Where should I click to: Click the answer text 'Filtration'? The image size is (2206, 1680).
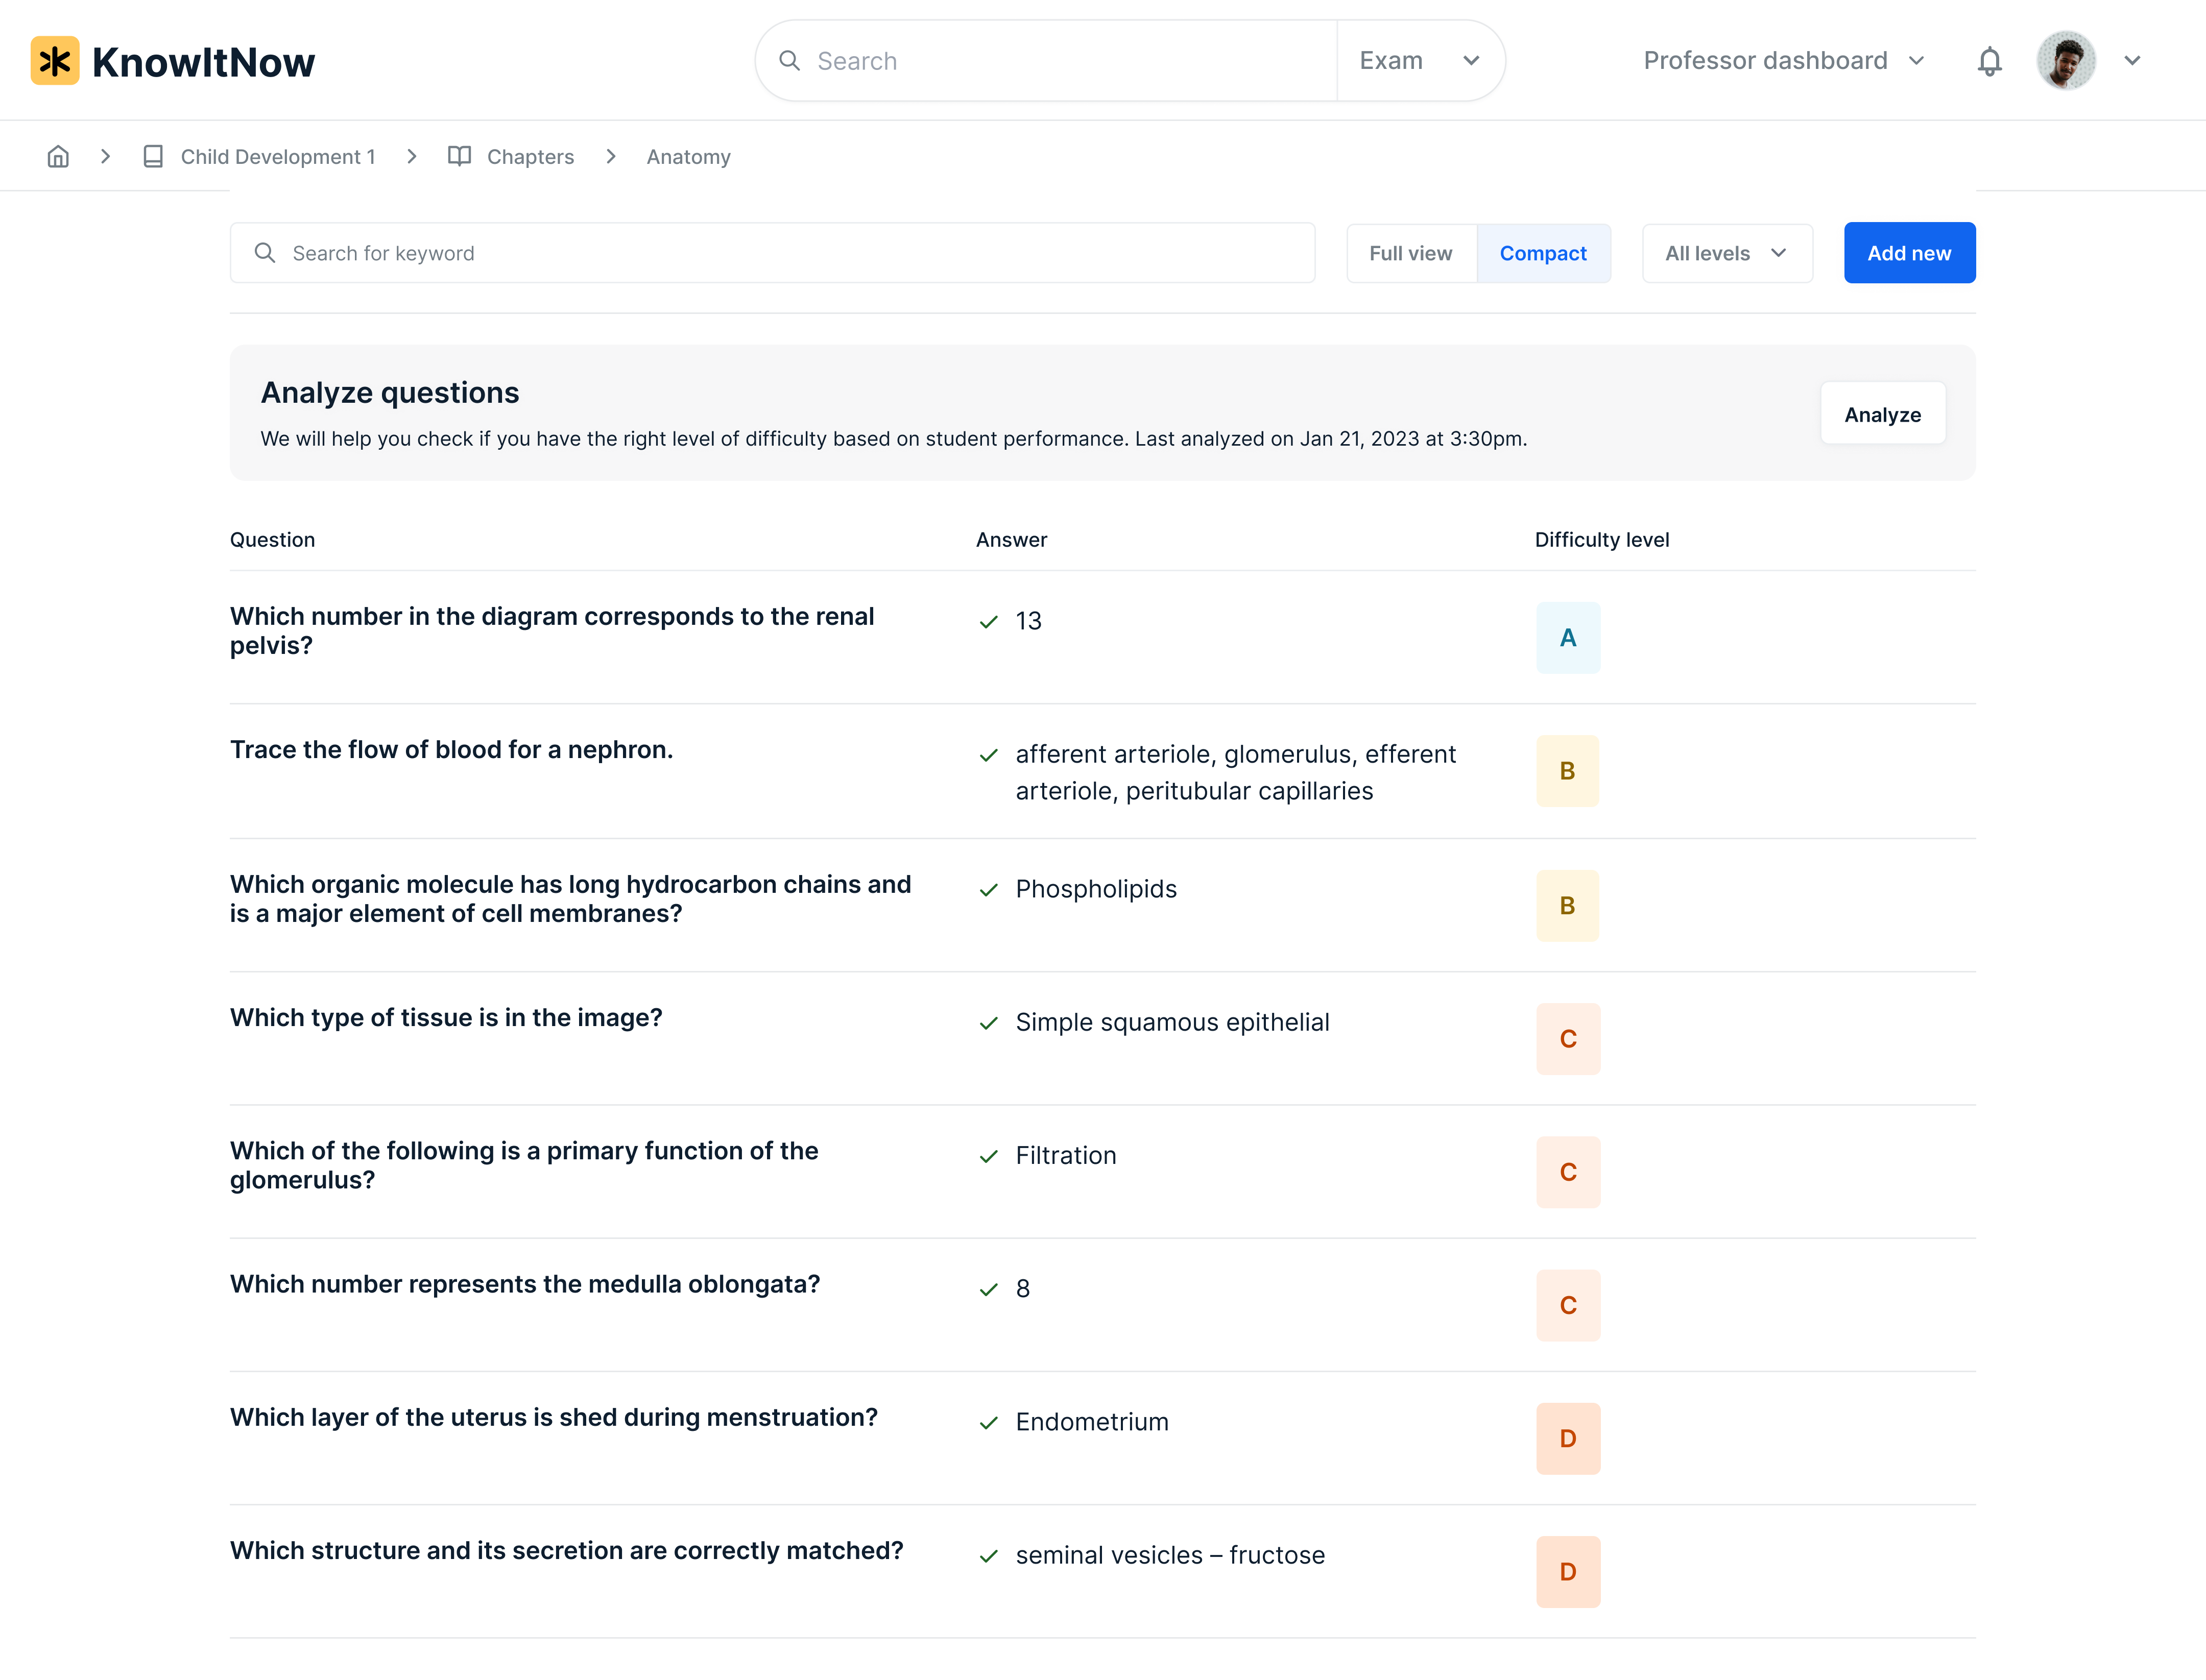[1066, 1155]
